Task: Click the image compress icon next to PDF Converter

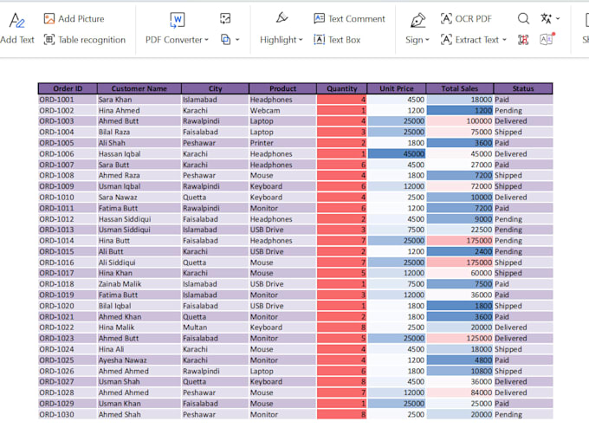Action: (x=225, y=18)
